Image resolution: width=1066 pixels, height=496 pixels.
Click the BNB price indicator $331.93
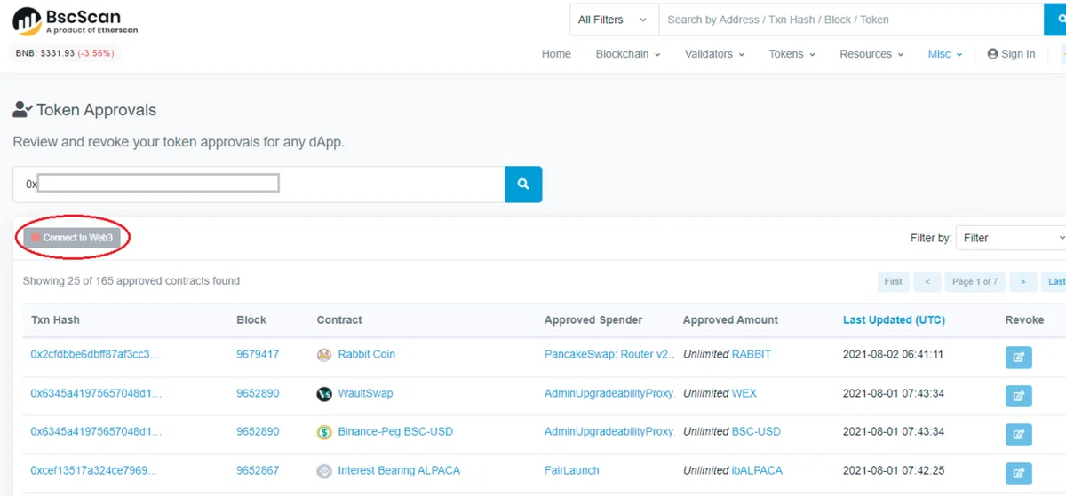pos(64,53)
